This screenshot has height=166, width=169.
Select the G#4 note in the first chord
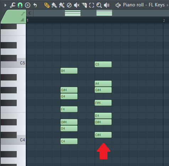69,90
